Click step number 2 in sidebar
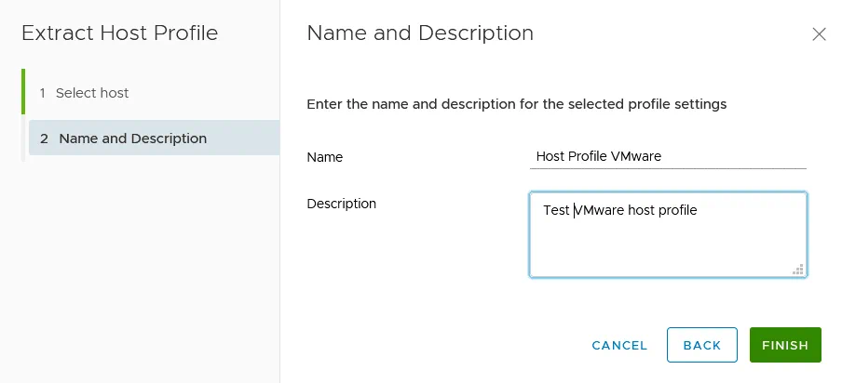This screenshot has width=842, height=383. point(44,139)
